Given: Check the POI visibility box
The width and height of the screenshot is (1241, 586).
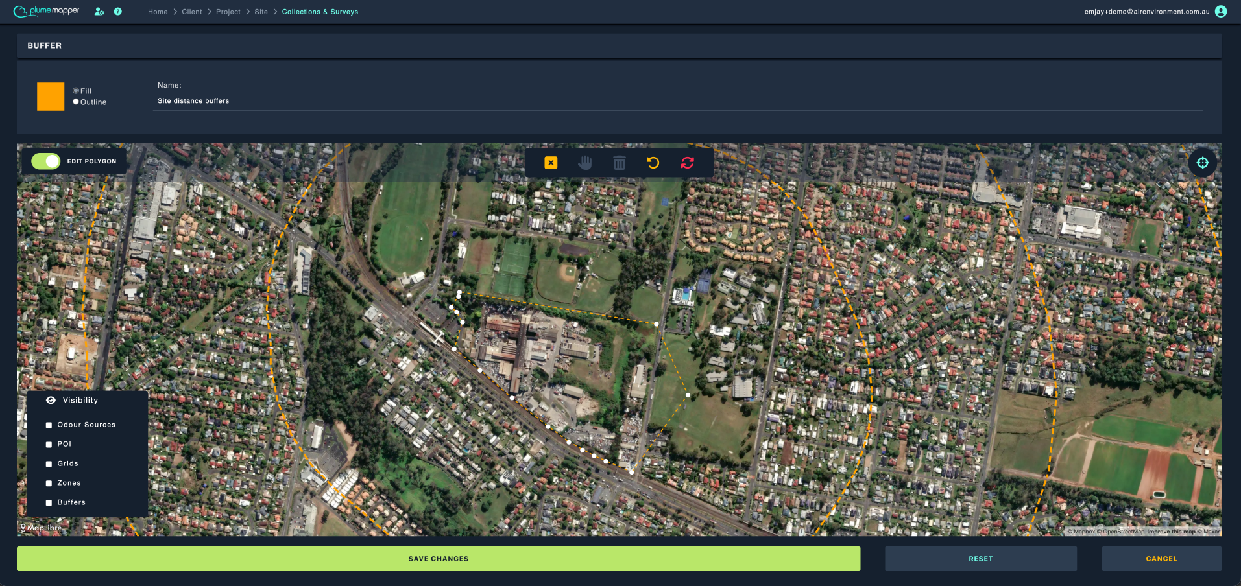Looking at the screenshot, I should point(49,445).
